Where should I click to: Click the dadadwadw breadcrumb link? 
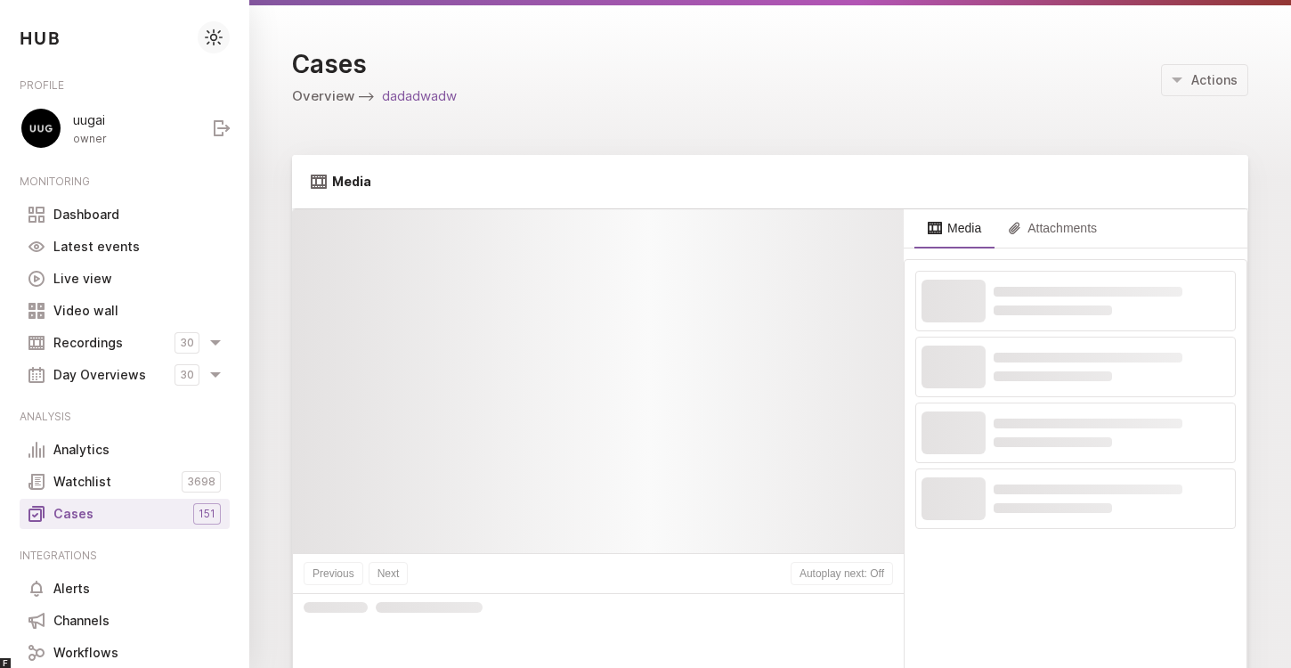419,96
